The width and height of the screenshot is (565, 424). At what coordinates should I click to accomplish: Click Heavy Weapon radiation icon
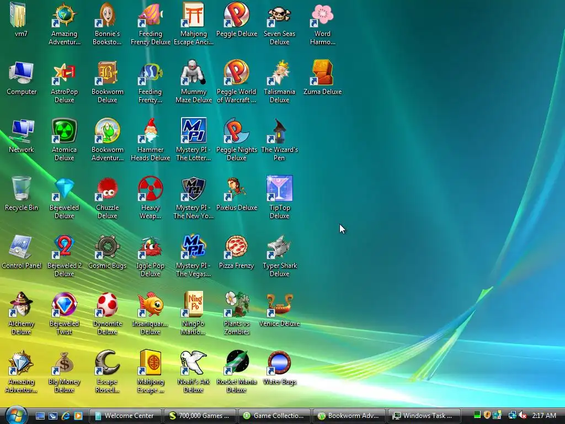[150, 189]
